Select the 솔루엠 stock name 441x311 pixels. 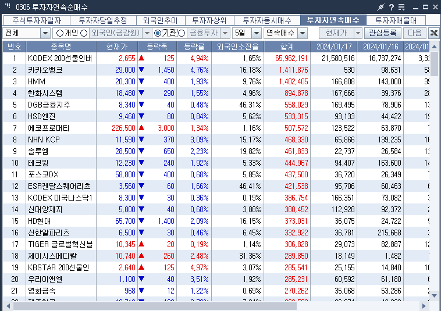[x=38, y=151]
